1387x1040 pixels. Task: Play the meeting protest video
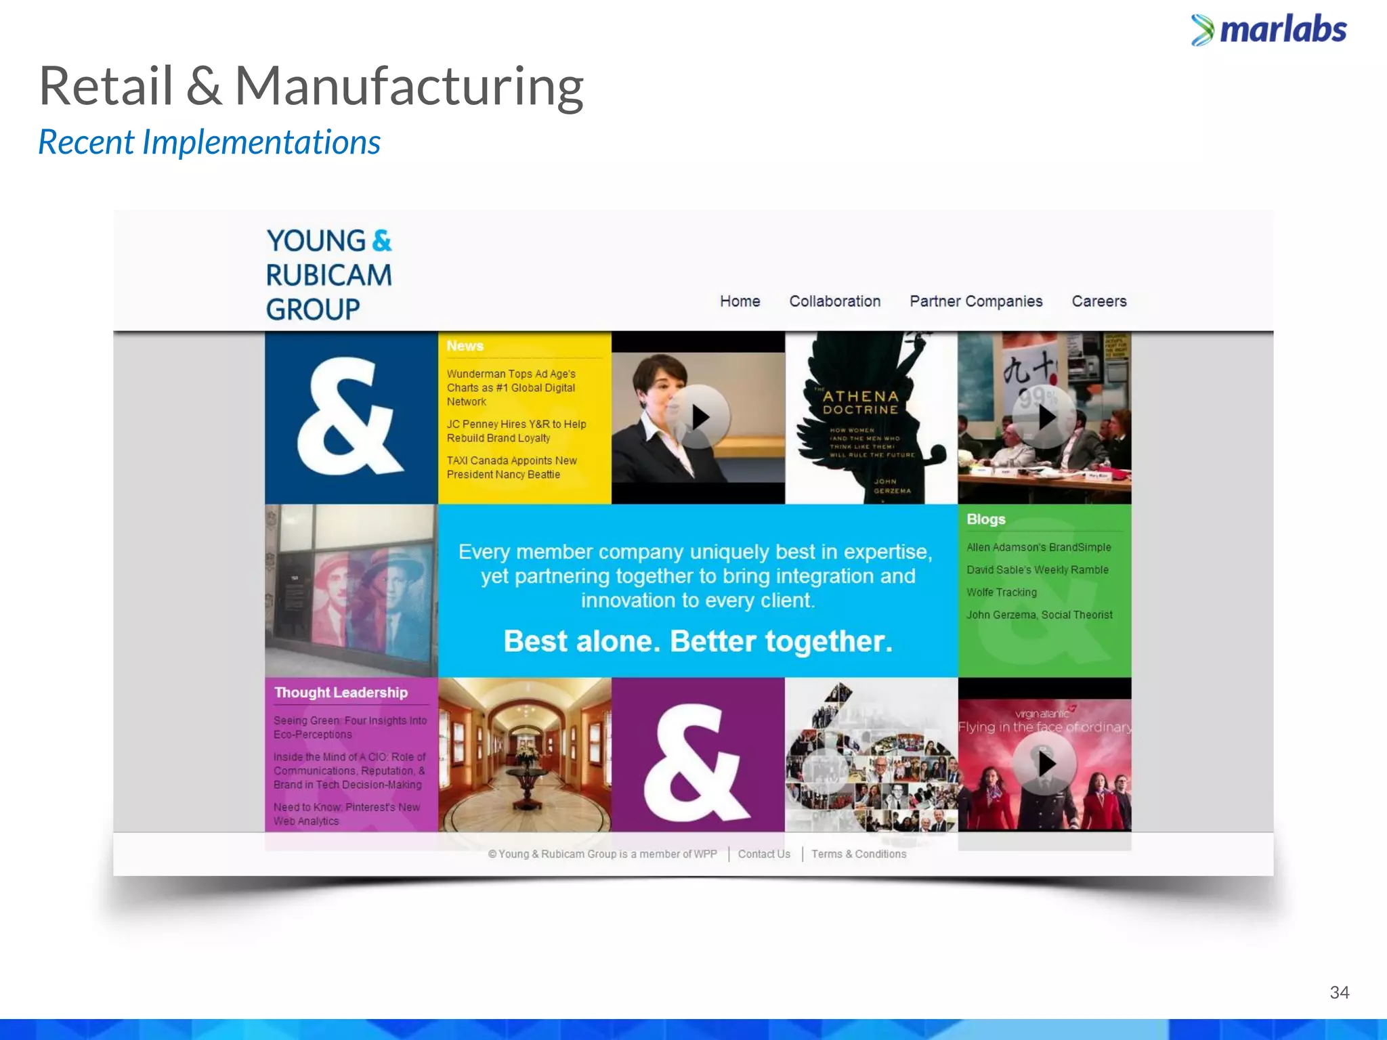point(1045,416)
